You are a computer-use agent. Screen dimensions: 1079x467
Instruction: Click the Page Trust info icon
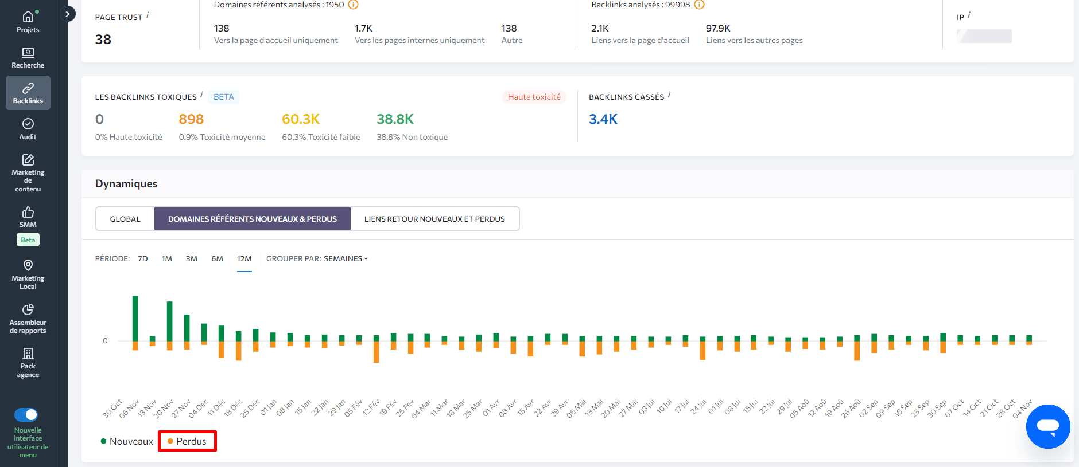(148, 15)
